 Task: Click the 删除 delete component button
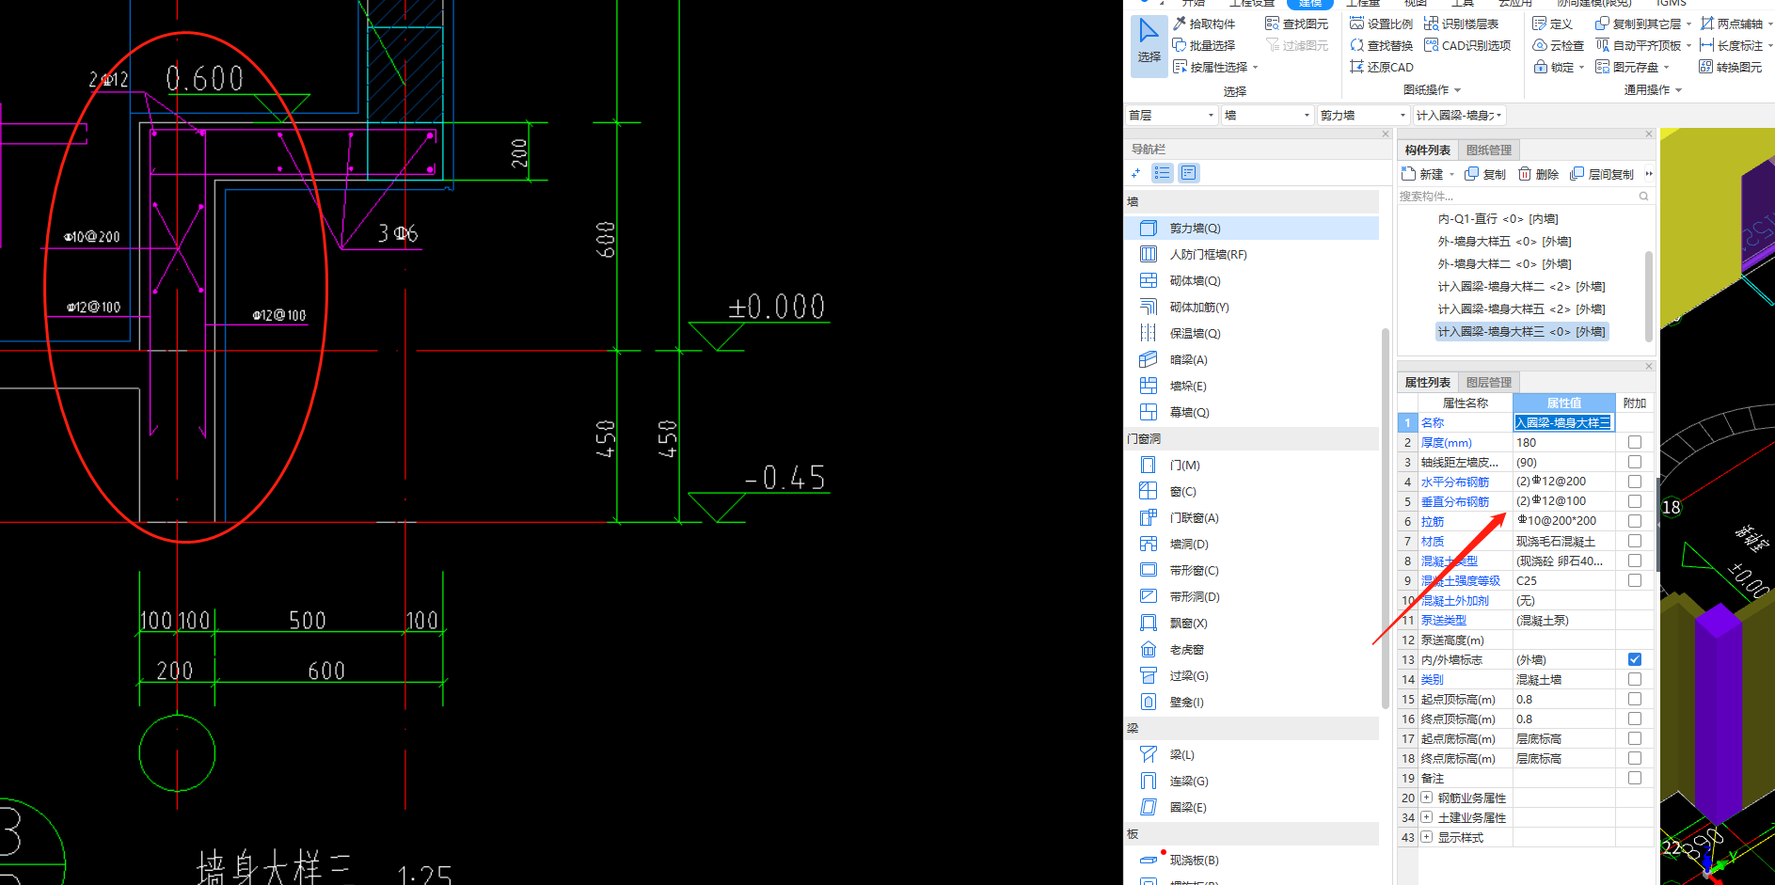[1538, 174]
